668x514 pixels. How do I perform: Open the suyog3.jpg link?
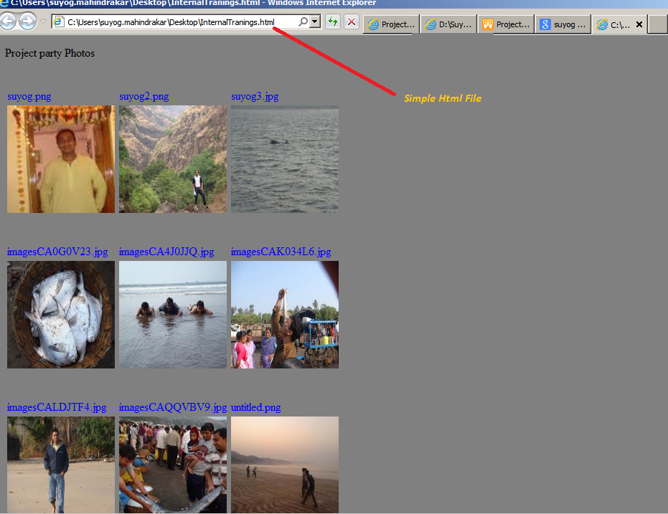click(255, 97)
